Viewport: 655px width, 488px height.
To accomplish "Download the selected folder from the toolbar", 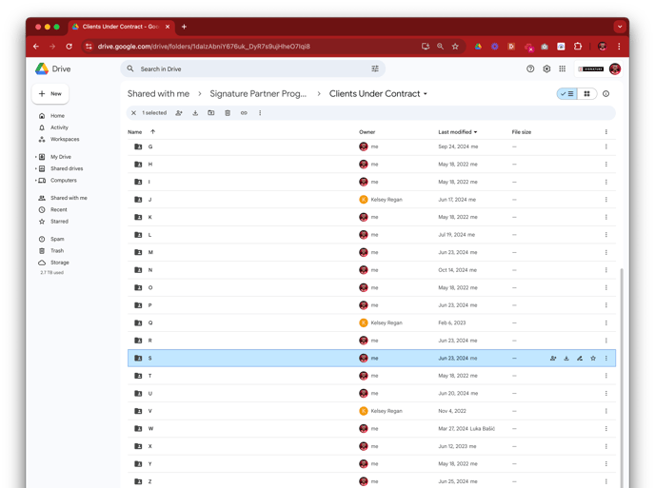I will pyautogui.click(x=195, y=113).
